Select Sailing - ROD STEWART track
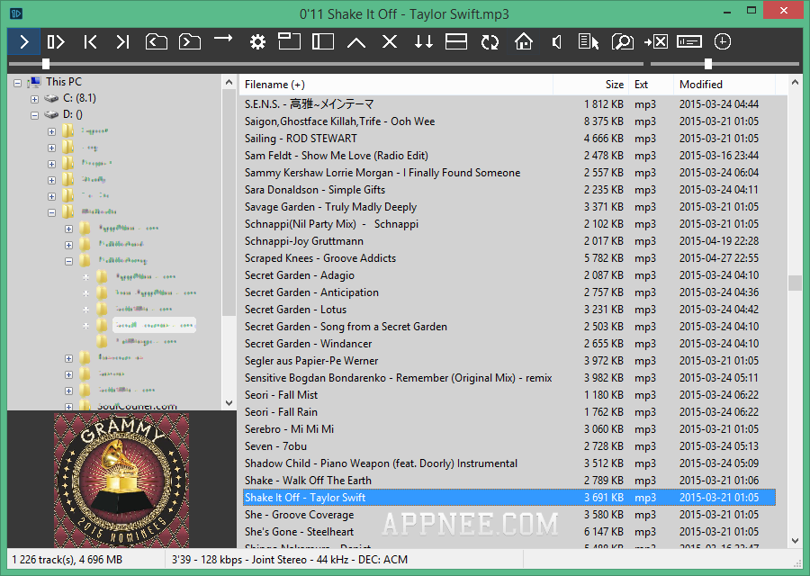 [508, 139]
